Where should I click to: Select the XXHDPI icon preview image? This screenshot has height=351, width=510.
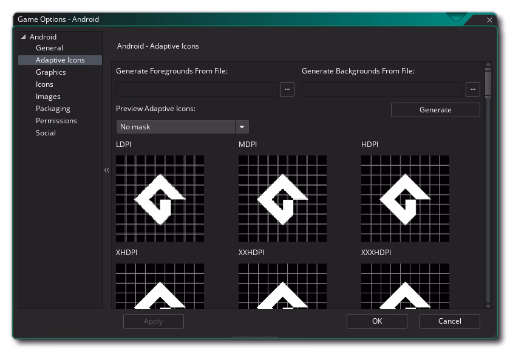point(282,285)
